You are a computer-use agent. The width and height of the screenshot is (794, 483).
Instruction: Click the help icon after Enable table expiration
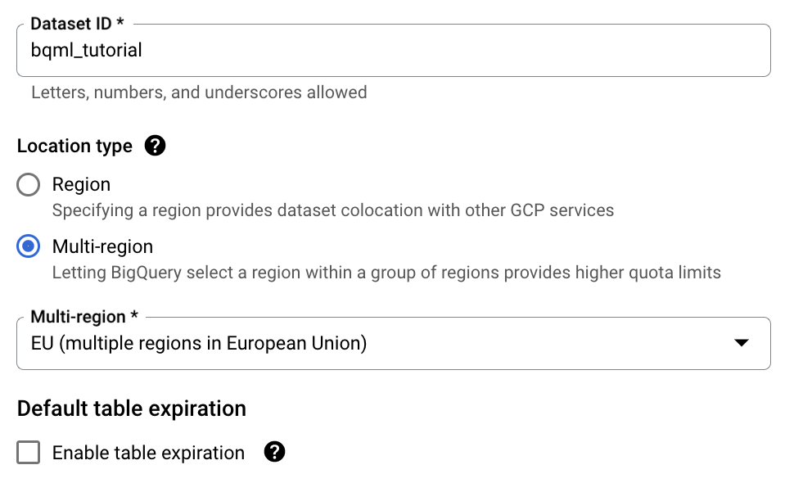pyautogui.click(x=275, y=452)
